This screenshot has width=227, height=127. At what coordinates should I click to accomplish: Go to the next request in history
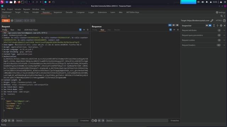(32, 20)
